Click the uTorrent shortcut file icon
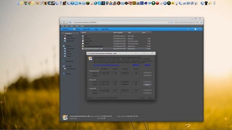Screen dimensions: 232x130 [x=83, y=39]
